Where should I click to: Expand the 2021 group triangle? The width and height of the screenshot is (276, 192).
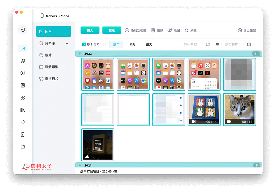coord(80,165)
